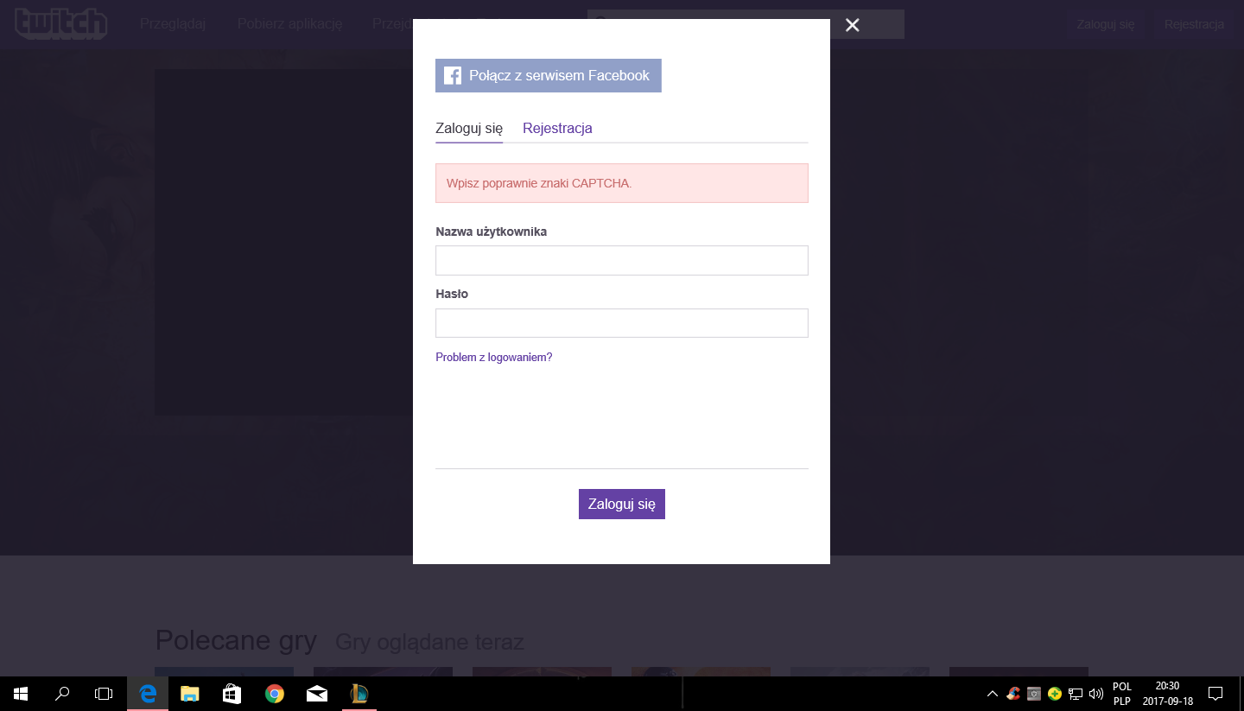Click the Facebook logo icon in the button
The image size is (1244, 711).
(453, 76)
